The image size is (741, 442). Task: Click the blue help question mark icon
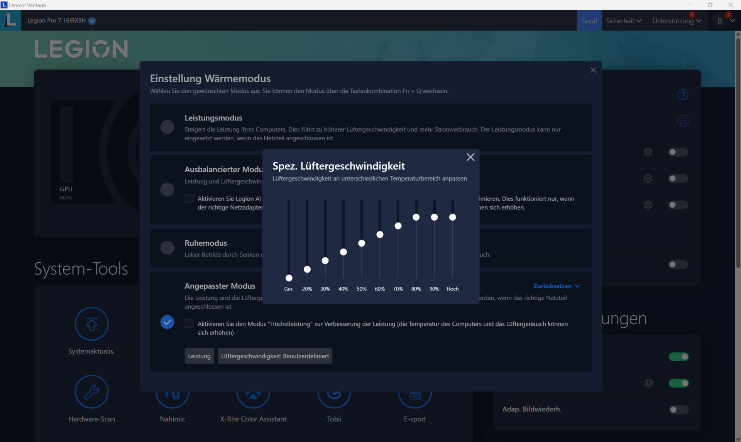[683, 95]
